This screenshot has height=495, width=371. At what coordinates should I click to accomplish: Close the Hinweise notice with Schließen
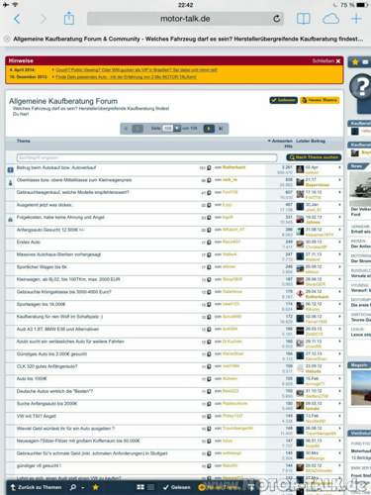tap(326, 61)
